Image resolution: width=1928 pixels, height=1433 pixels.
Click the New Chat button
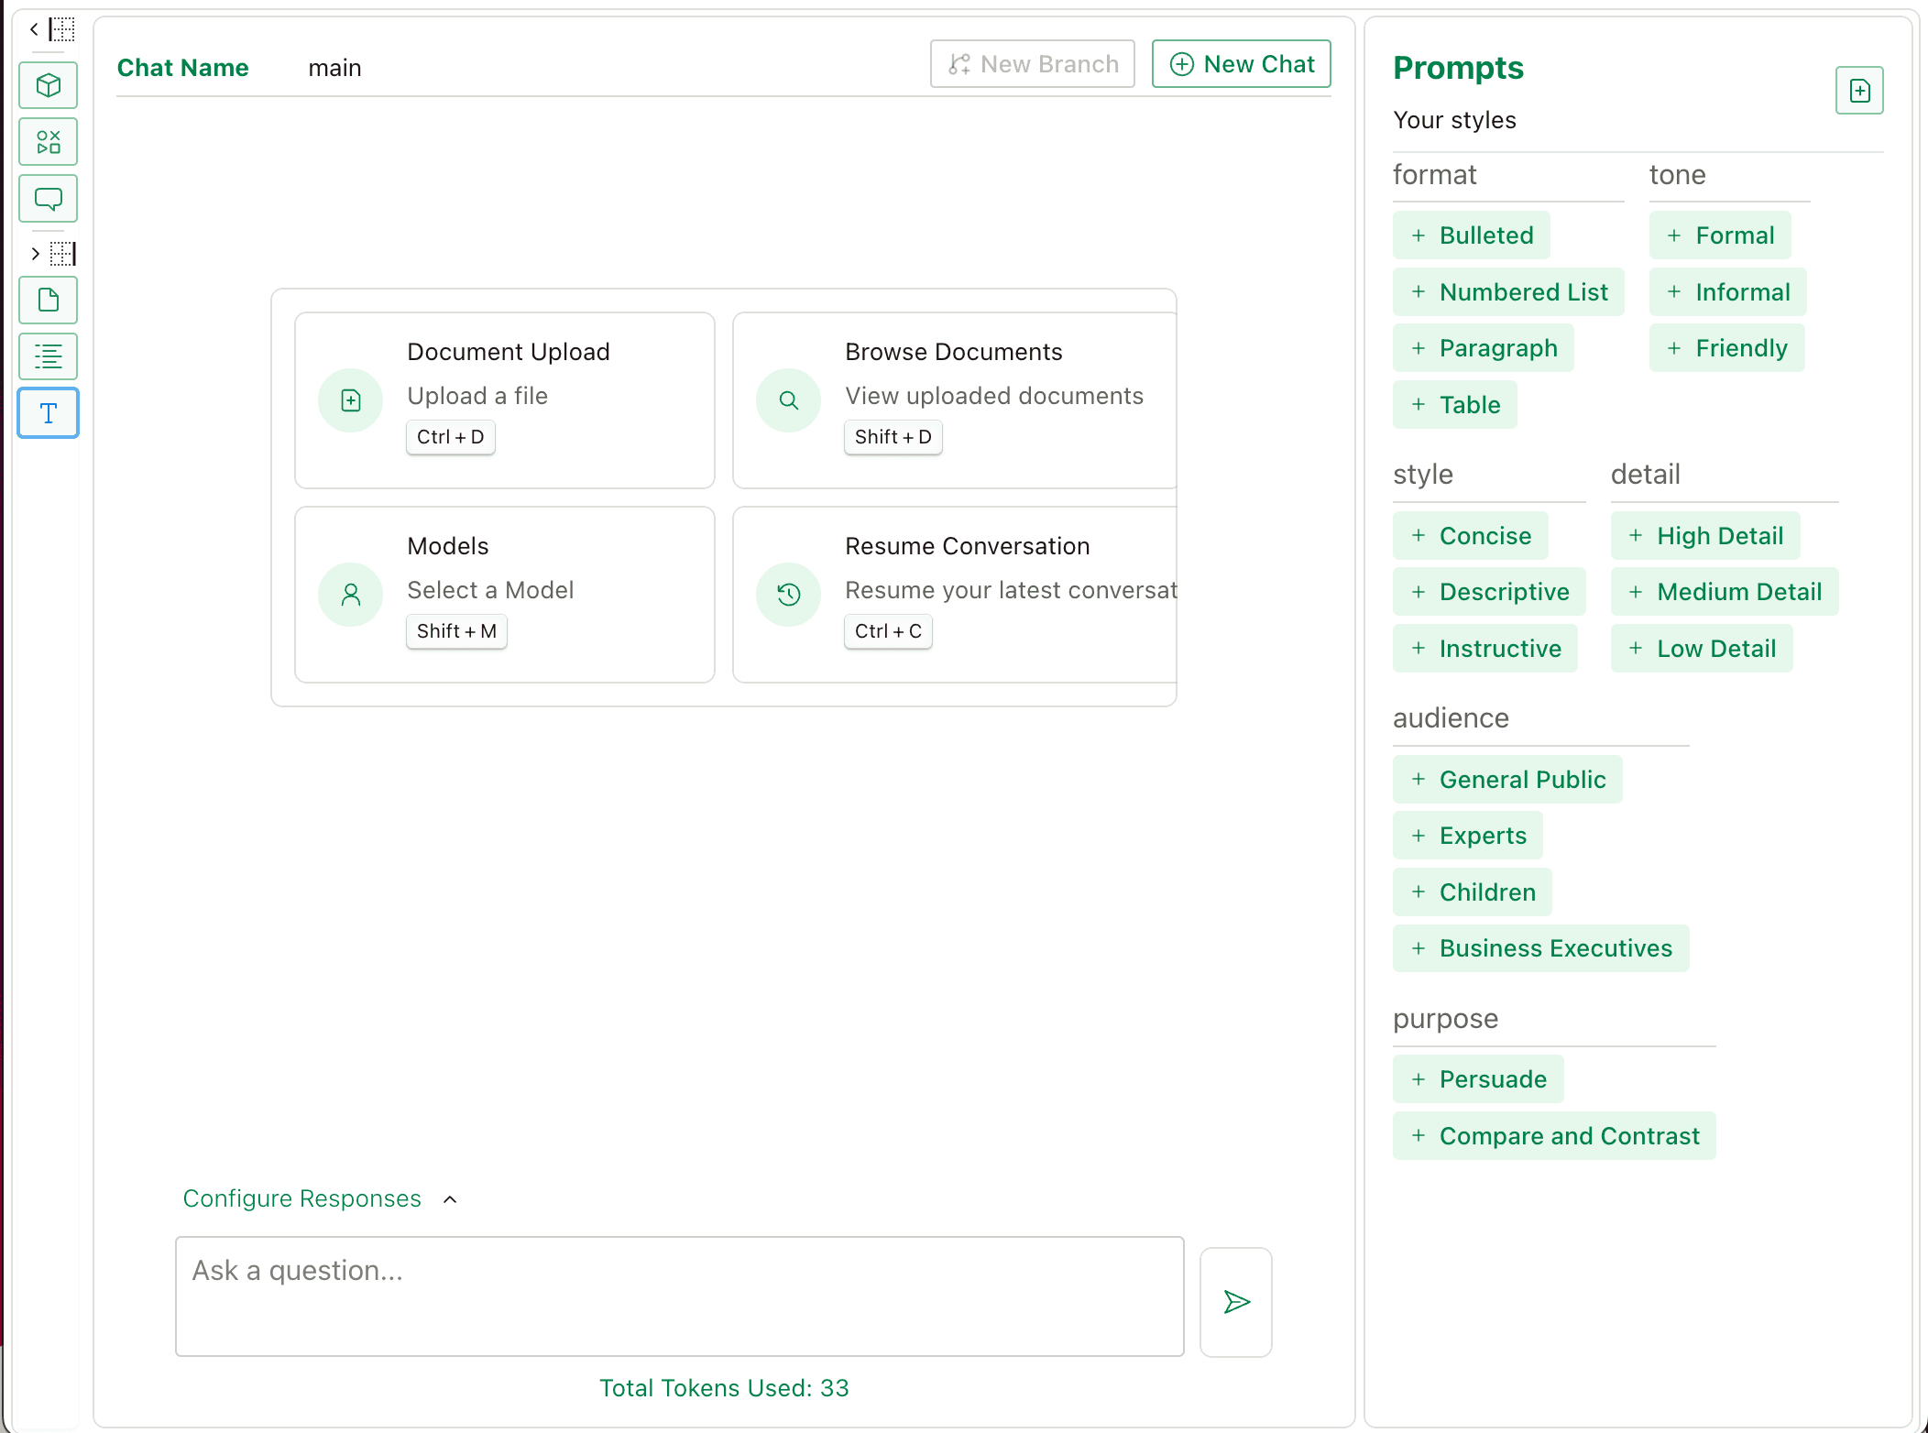[1241, 64]
